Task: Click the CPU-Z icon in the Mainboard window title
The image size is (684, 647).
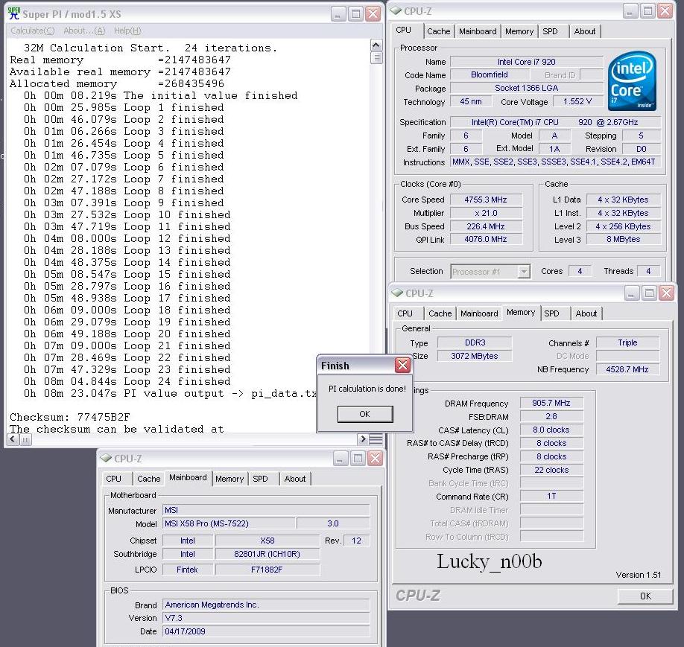Action: (x=106, y=458)
